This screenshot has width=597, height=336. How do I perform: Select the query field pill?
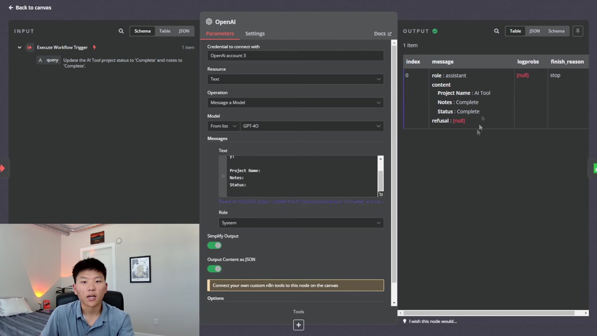point(49,60)
